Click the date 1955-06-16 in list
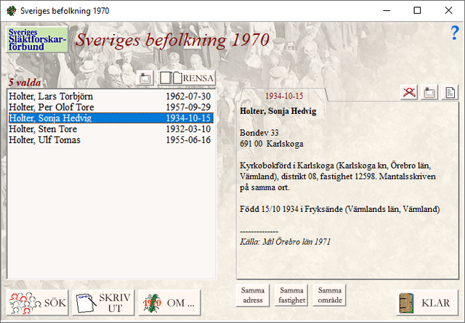The height and width of the screenshot is (323, 465). click(x=188, y=140)
